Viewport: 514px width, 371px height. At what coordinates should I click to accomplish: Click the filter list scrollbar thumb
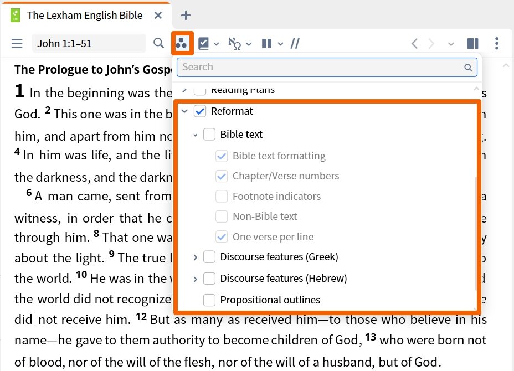(476, 233)
